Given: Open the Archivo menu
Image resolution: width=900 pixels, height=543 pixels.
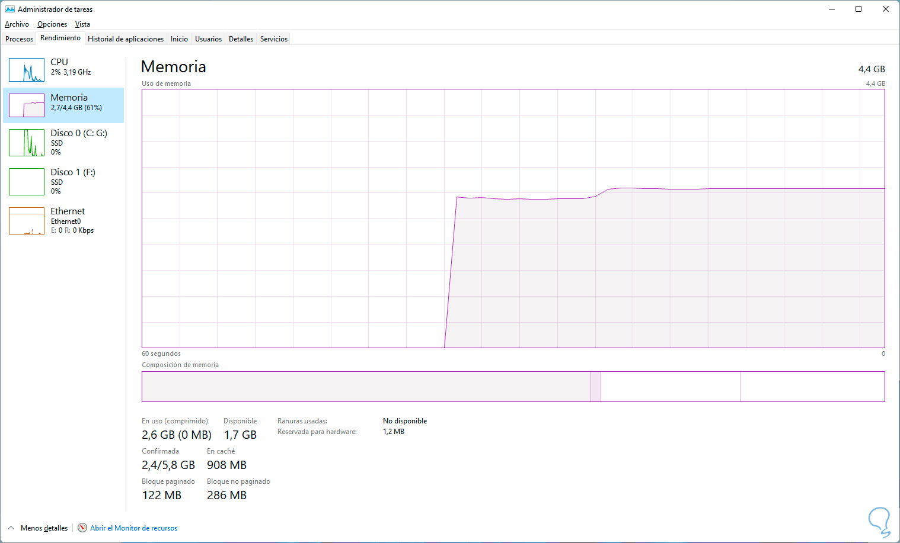Looking at the screenshot, I should (17, 24).
